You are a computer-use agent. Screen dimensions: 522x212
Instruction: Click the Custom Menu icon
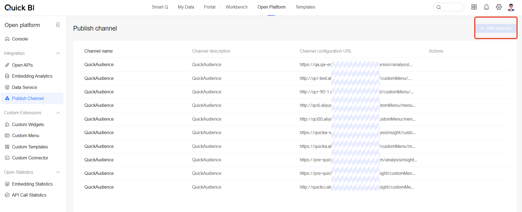[7, 136]
